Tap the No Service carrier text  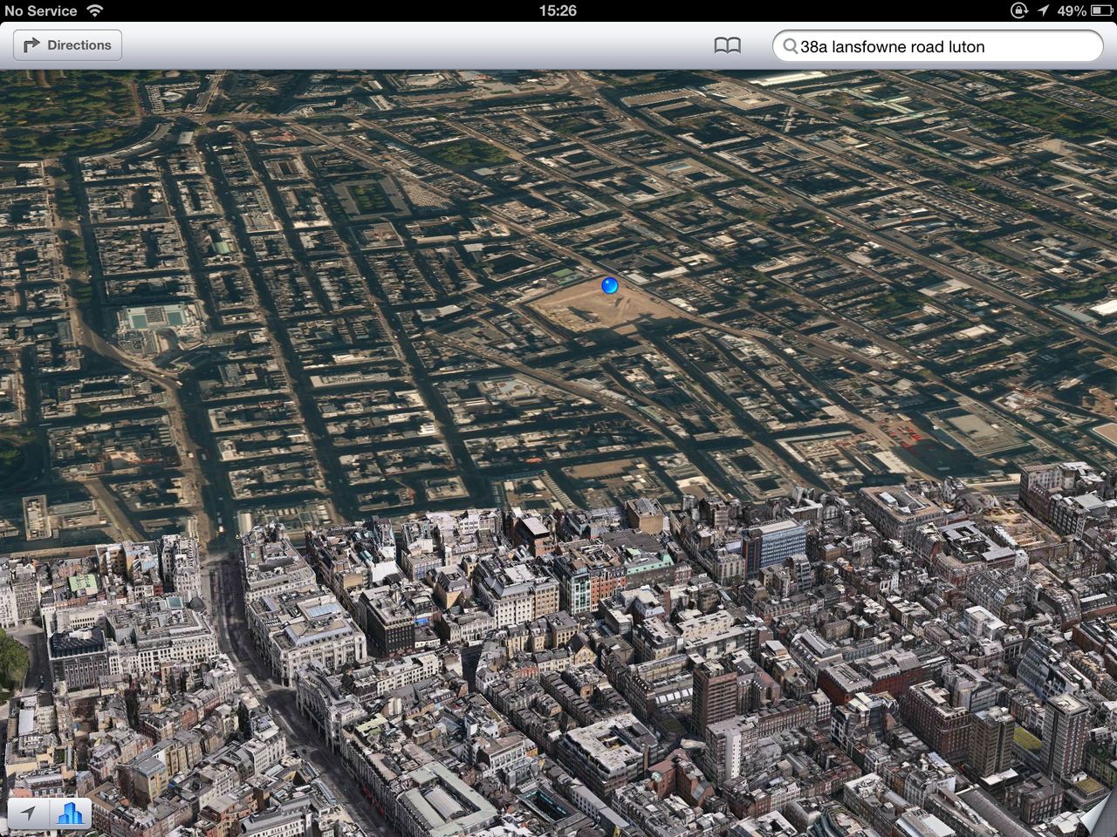tap(41, 10)
